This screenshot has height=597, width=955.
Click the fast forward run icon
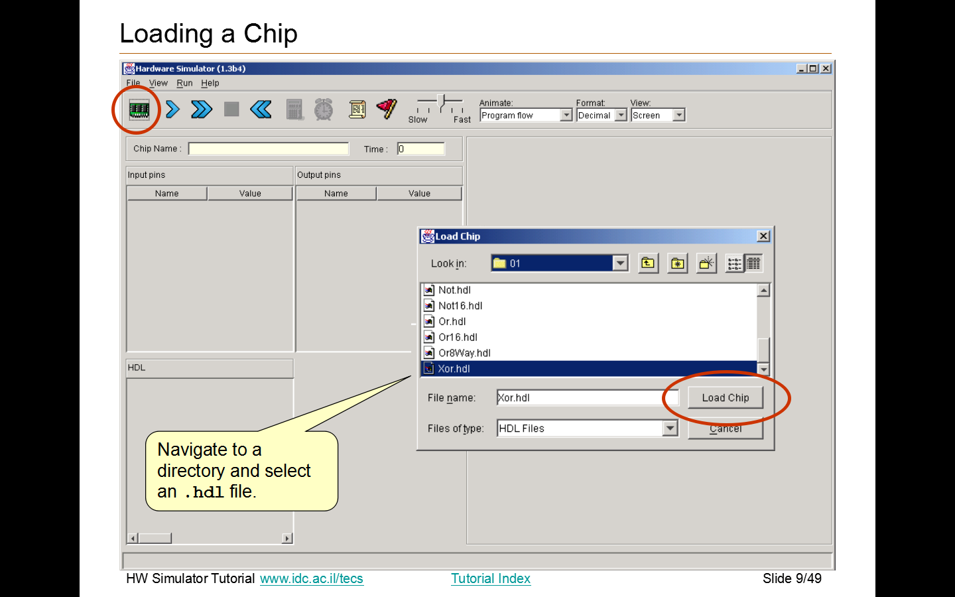pyautogui.click(x=202, y=109)
